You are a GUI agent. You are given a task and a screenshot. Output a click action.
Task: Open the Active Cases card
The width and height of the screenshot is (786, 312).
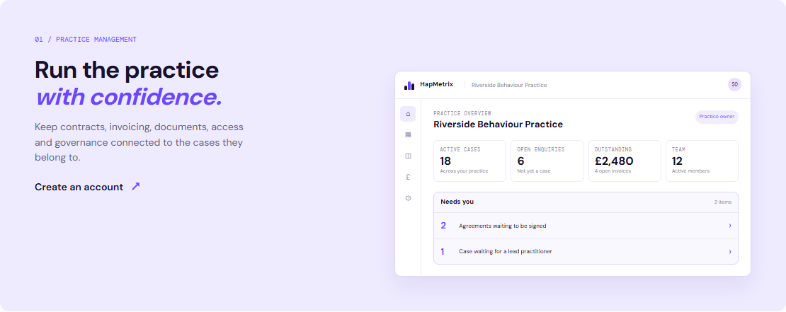click(469, 161)
